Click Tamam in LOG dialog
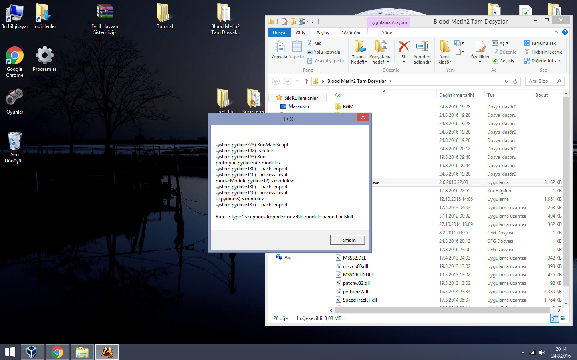This screenshot has width=577, height=360. point(347,240)
